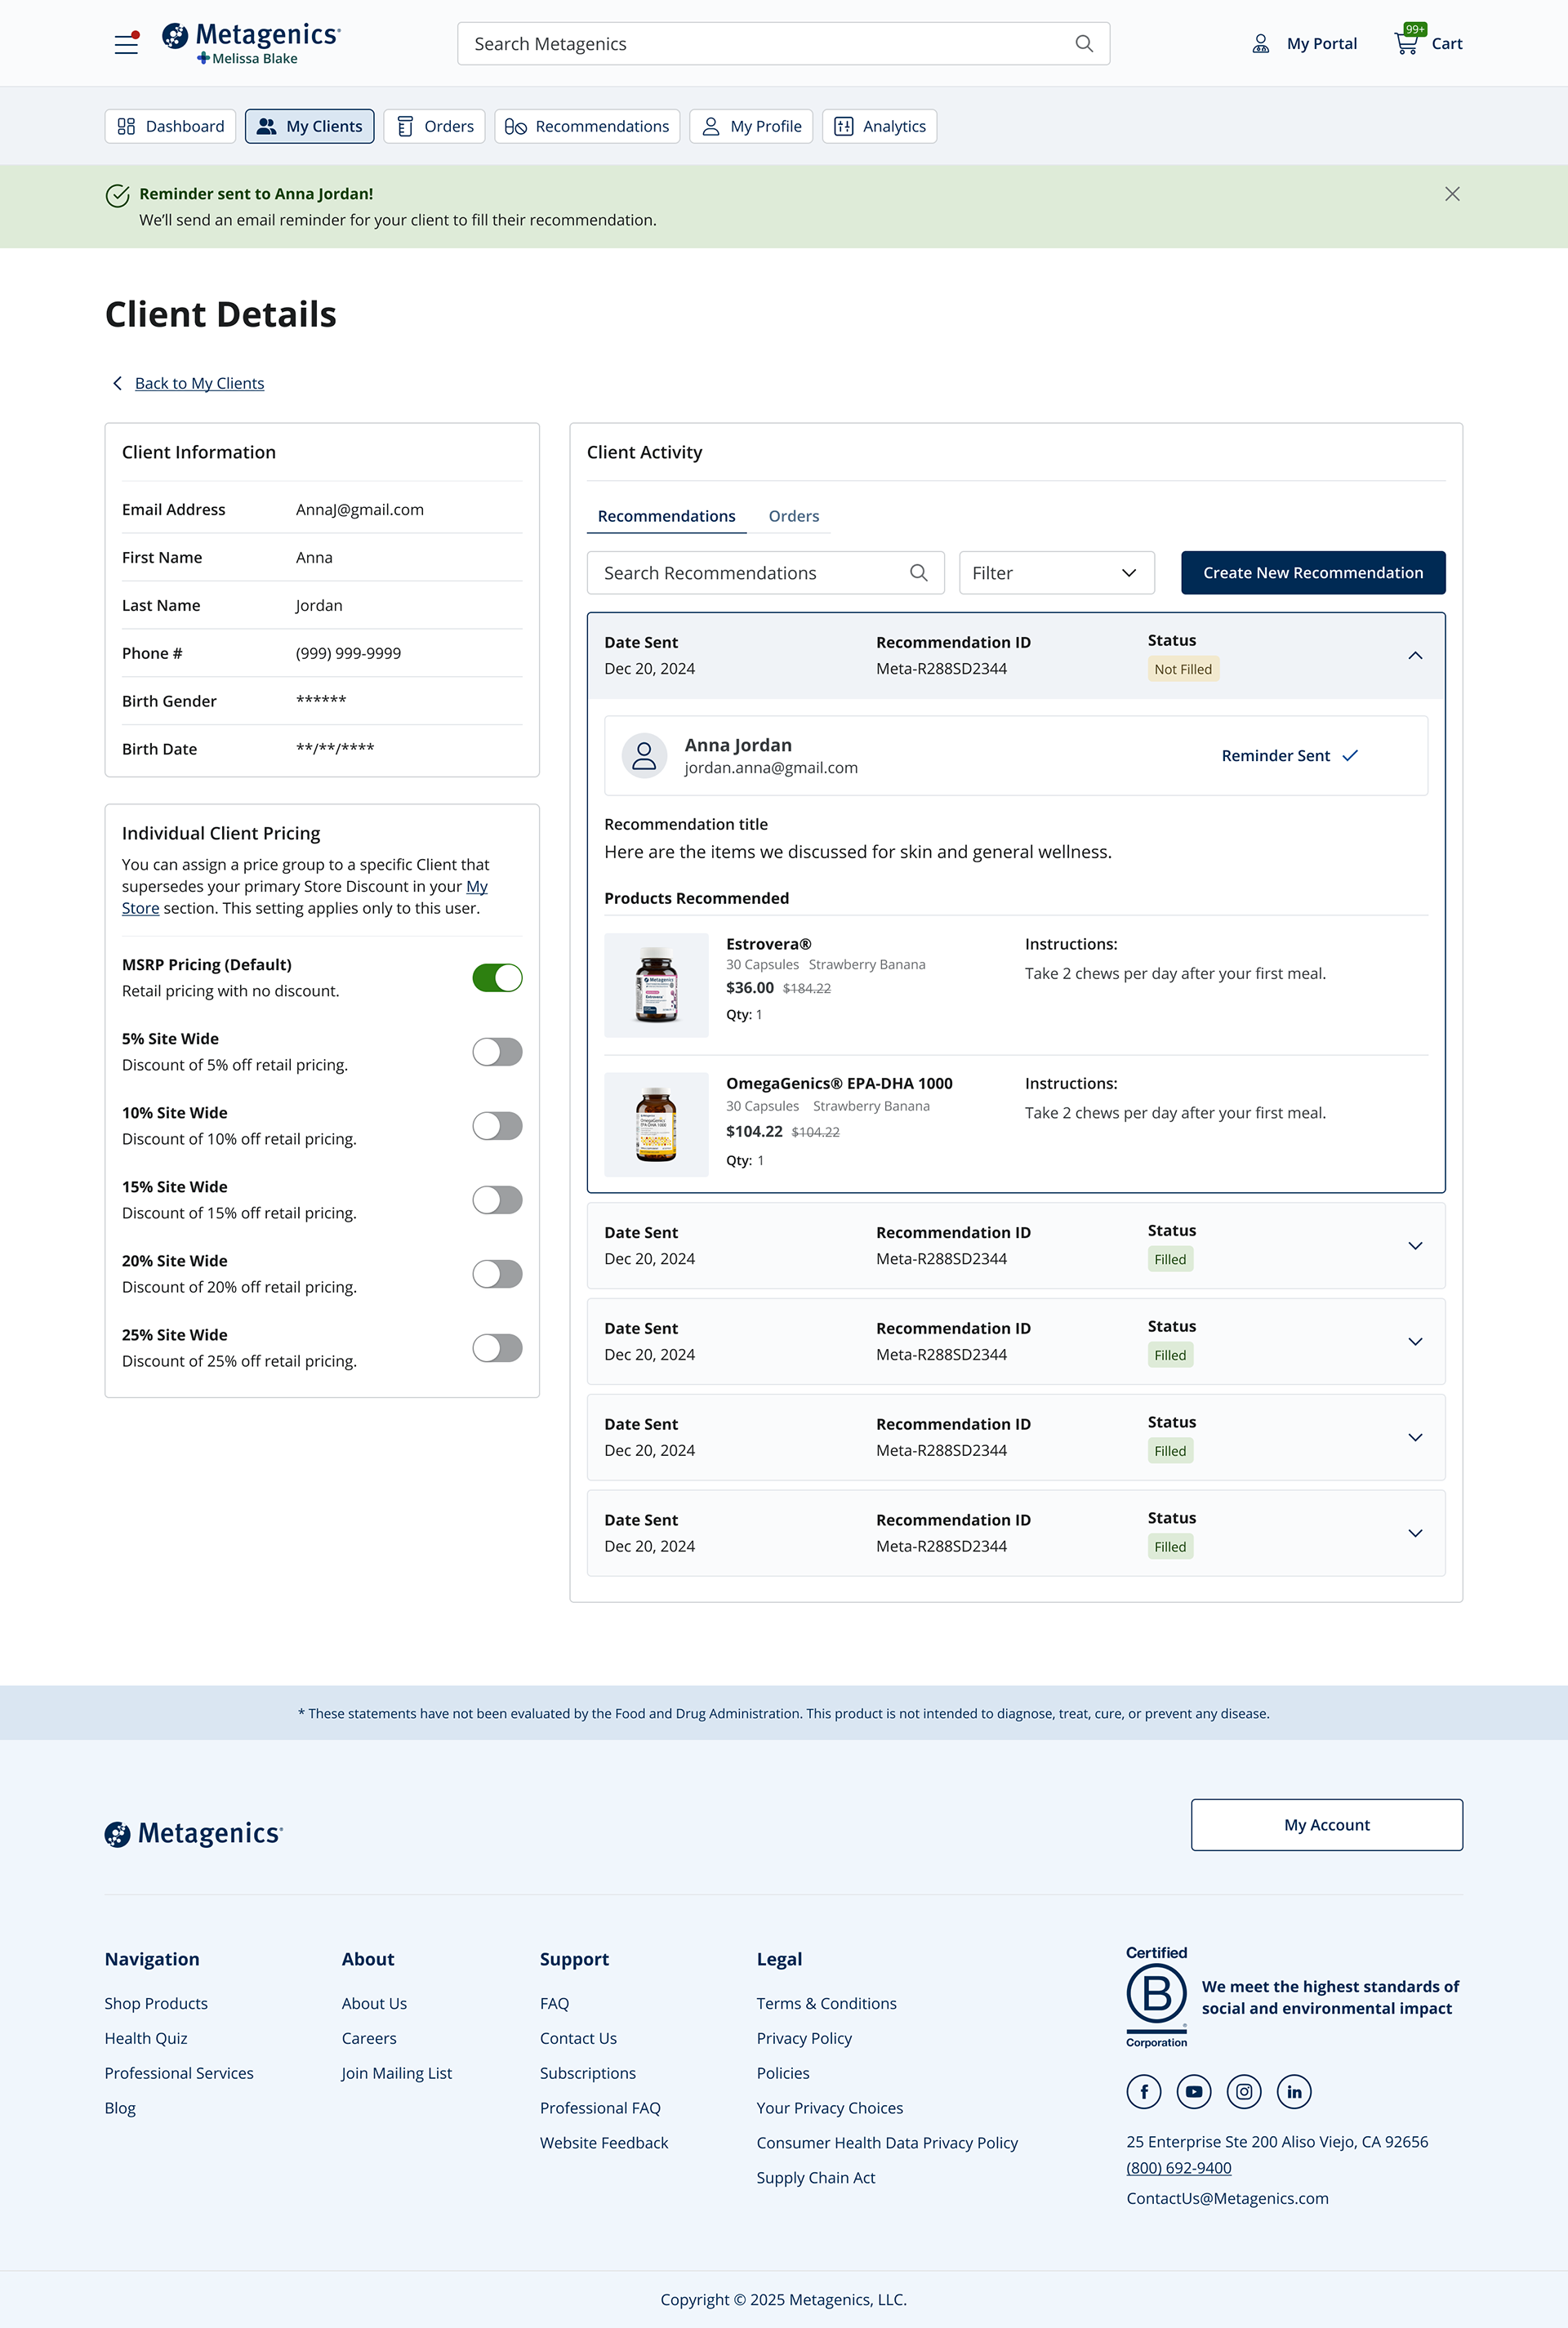
Task: Open Join Mailing List link
Action: point(396,2073)
